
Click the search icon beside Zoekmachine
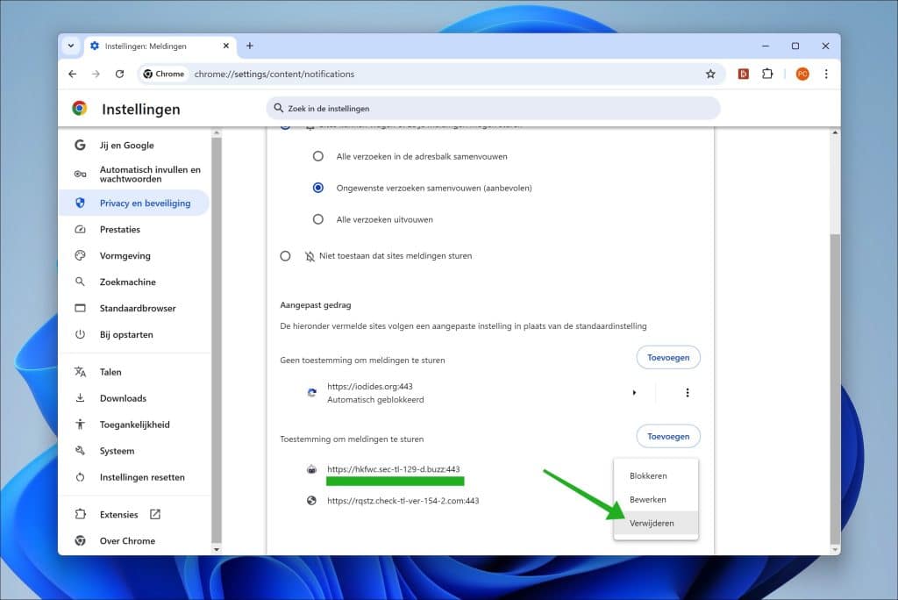[x=80, y=282]
